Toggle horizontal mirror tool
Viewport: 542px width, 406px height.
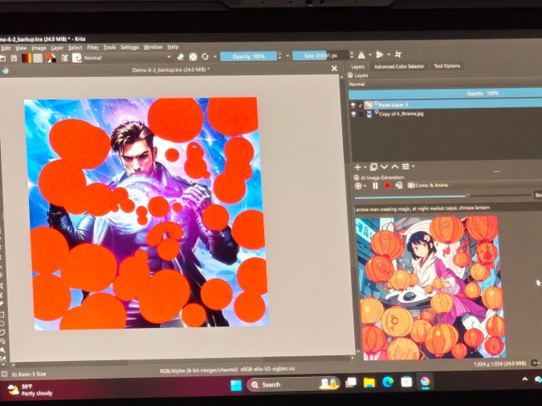[x=362, y=54]
